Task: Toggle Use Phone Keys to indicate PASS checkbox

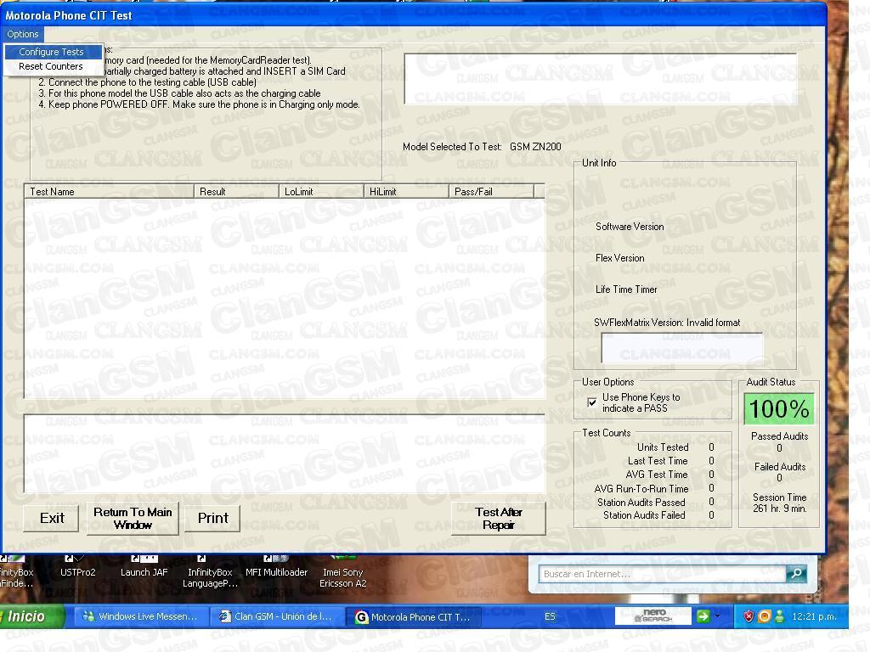Action: pyautogui.click(x=592, y=402)
